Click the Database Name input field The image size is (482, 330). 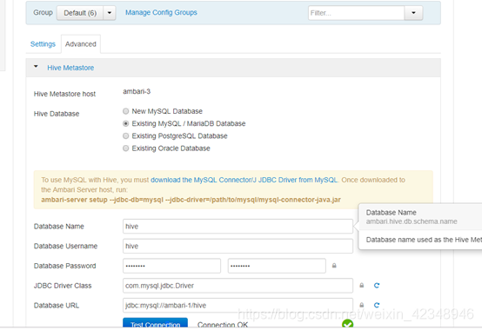click(x=238, y=227)
